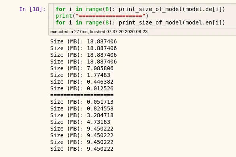This screenshot has height=157, width=236.
Task: Click output line showing 4.73163
Action: point(80,122)
